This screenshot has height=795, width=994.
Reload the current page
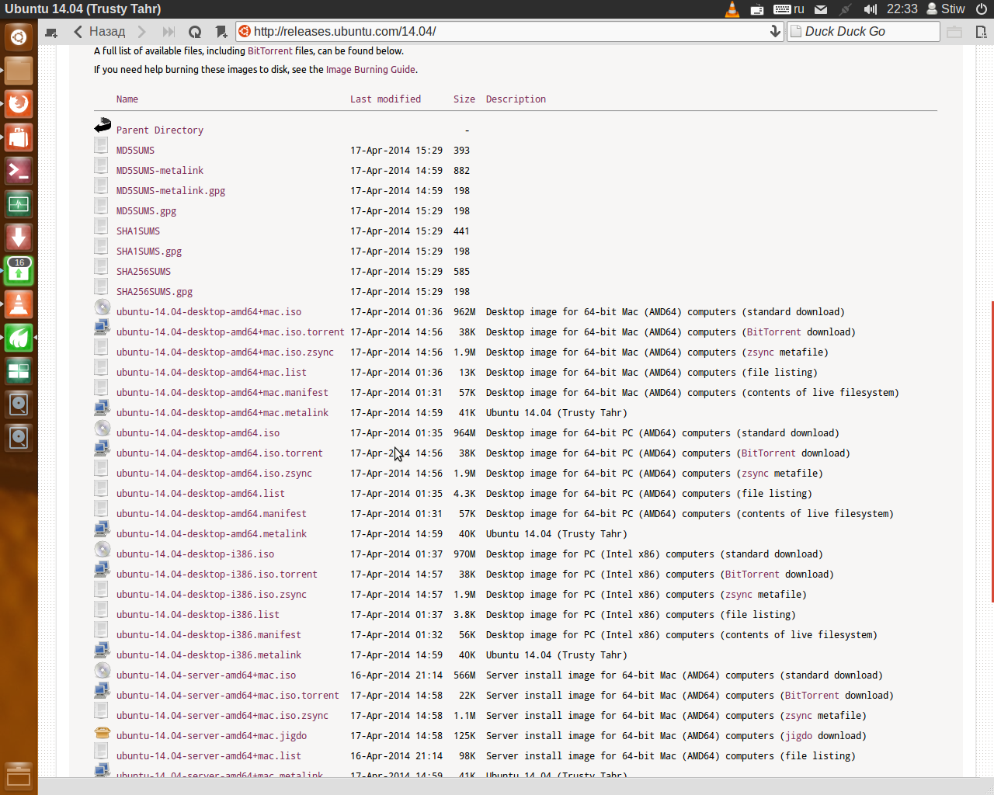click(195, 32)
